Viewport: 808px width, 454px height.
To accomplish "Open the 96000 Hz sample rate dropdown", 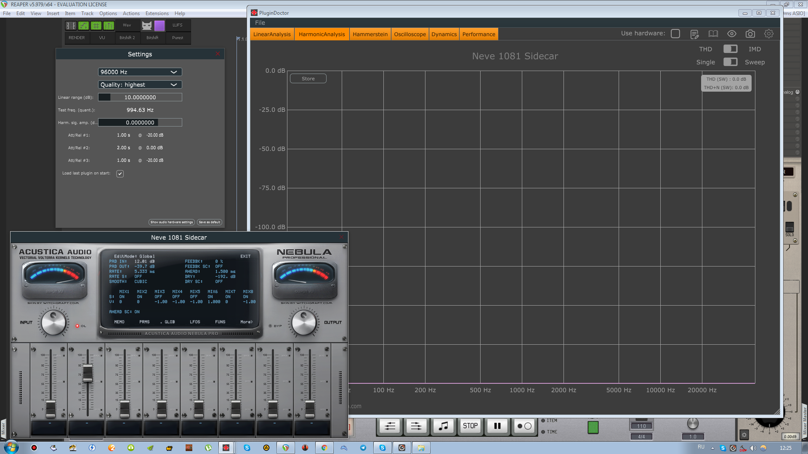I will [140, 72].
